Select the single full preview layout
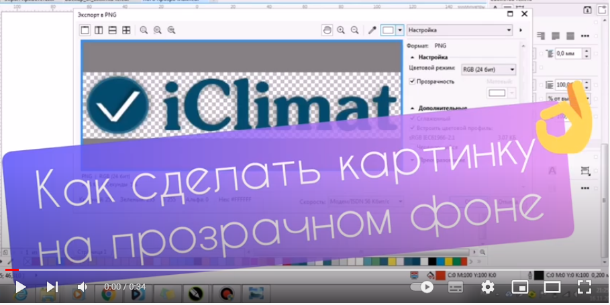The width and height of the screenshot is (610, 305). (85, 30)
